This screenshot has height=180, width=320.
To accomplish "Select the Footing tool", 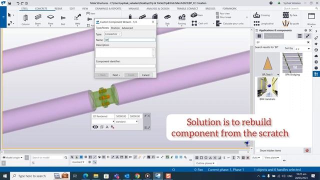I will (181, 19).
